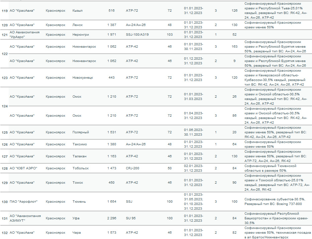Click distance value 1 654
312x239 pixels.
coord(112,202)
